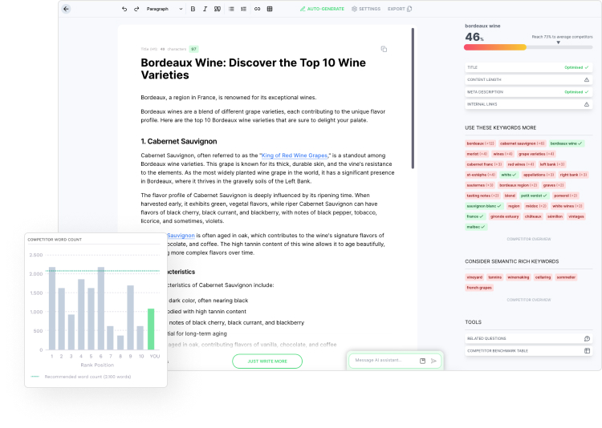Click the 'merlot' keyword tag

pyautogui.click(x=477, y=154)
